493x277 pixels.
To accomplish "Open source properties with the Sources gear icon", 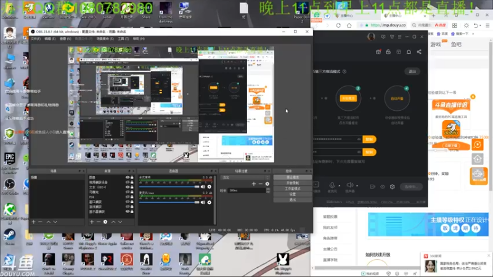I will click(105, 222).
